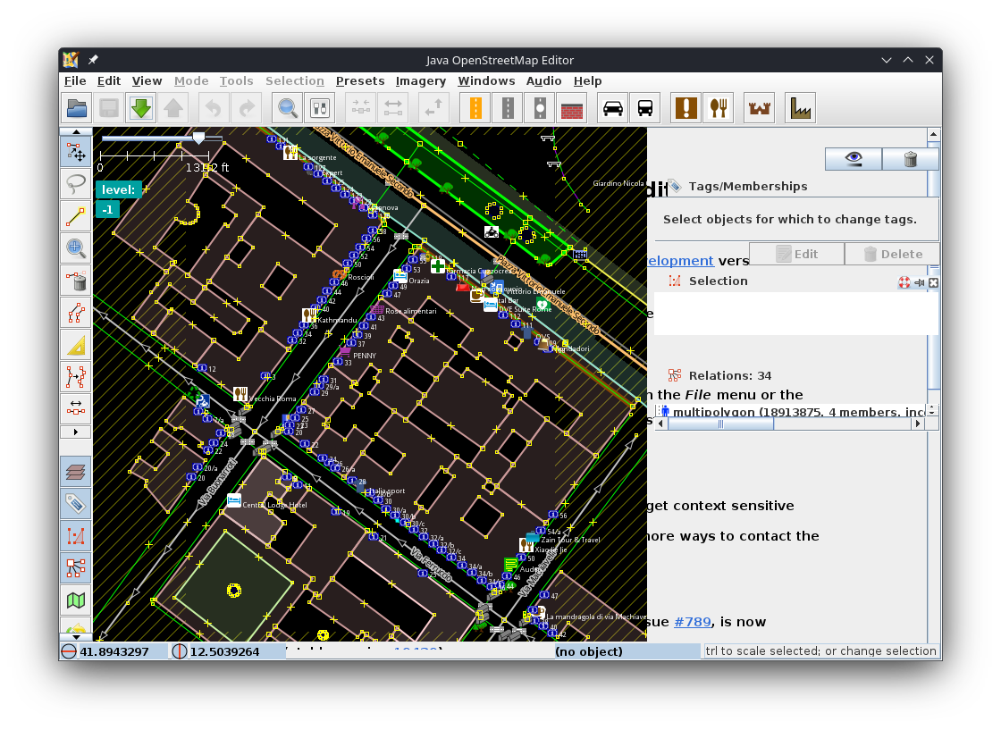Click the Restaurant preset icon (fork and spoon)
1001x730 pixels.
point(718,108)
